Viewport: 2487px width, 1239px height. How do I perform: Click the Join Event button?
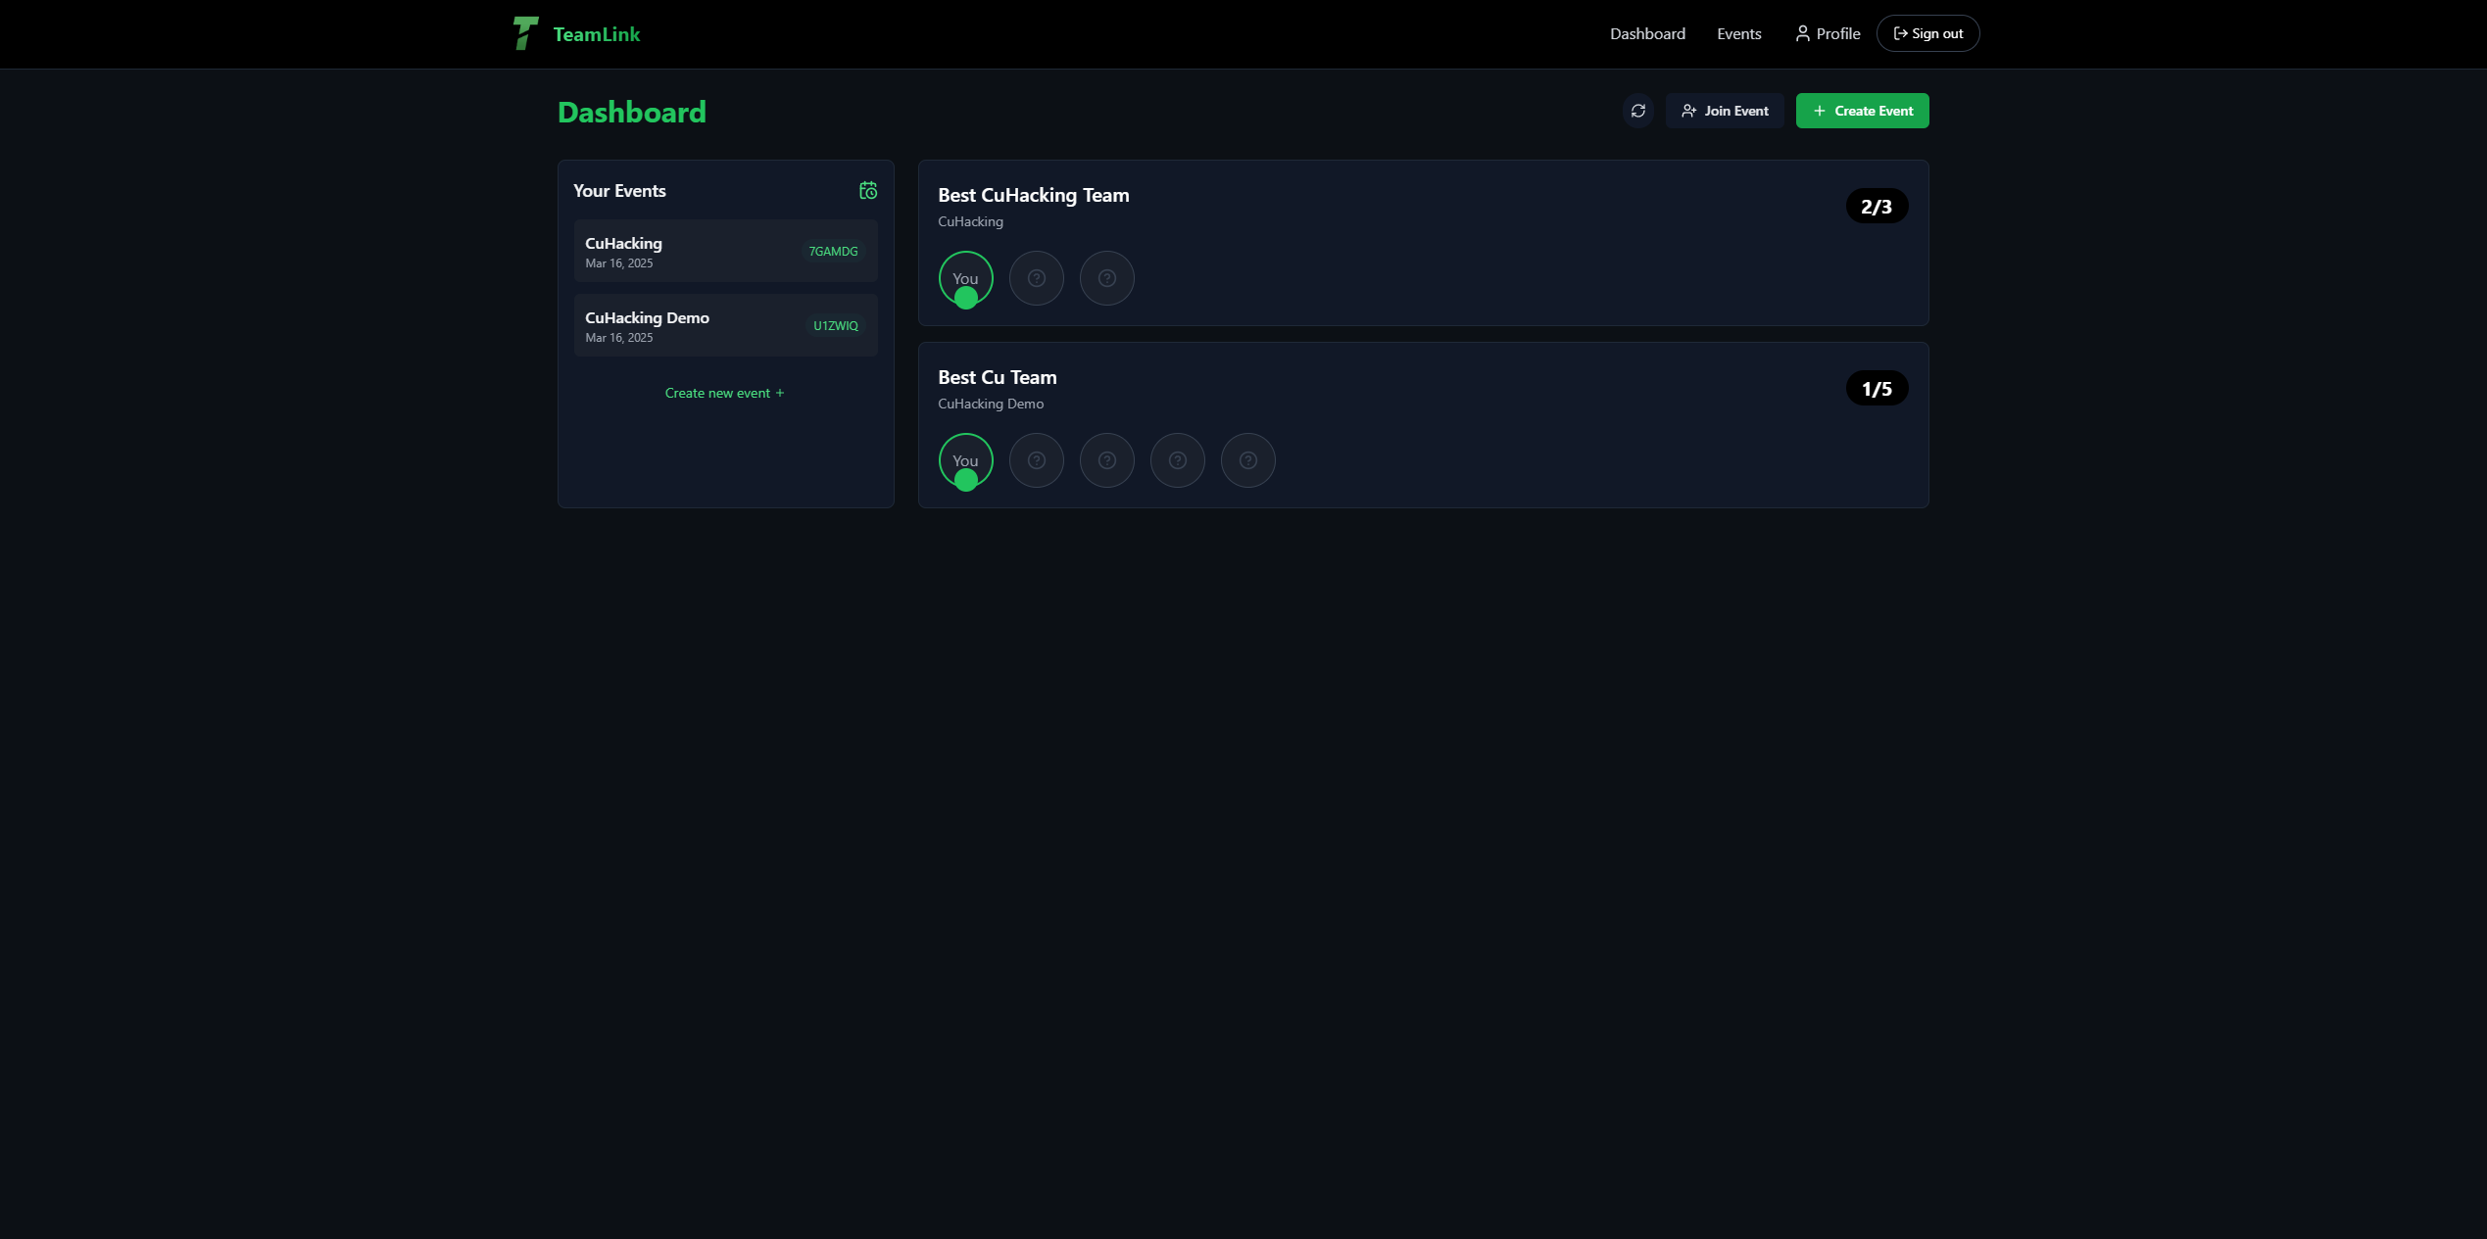(1725, 111)
